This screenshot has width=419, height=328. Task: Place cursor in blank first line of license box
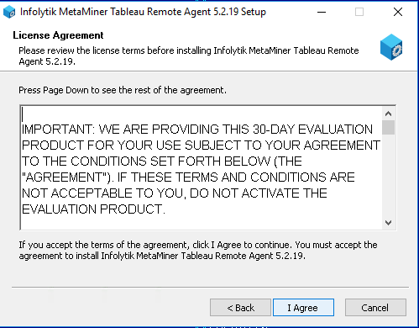[x=202, y=114]
